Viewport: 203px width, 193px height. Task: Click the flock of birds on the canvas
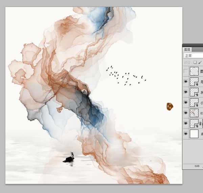tap(126, 76)
